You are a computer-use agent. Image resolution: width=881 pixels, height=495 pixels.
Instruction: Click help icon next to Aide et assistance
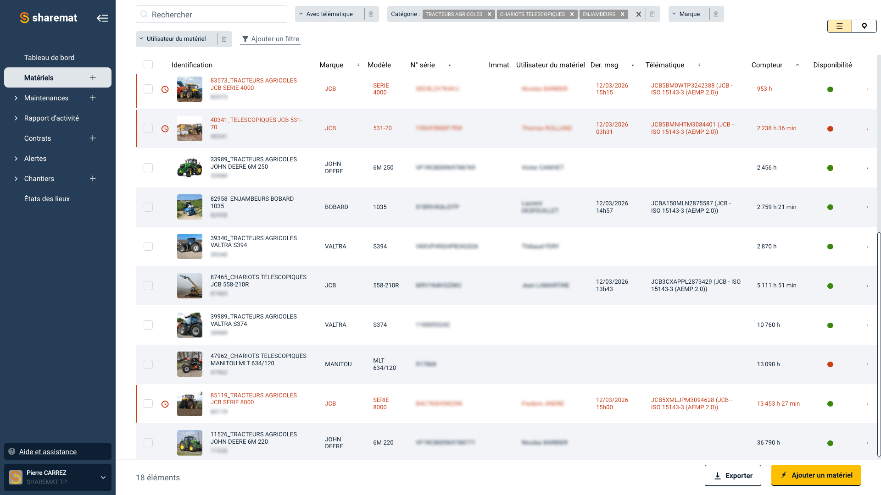click(12, 451)
